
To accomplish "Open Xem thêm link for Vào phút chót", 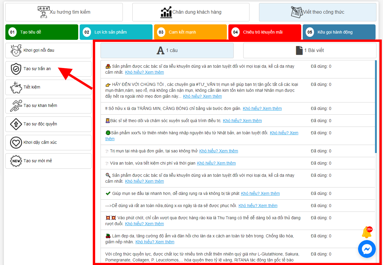I will pos(145,224).
